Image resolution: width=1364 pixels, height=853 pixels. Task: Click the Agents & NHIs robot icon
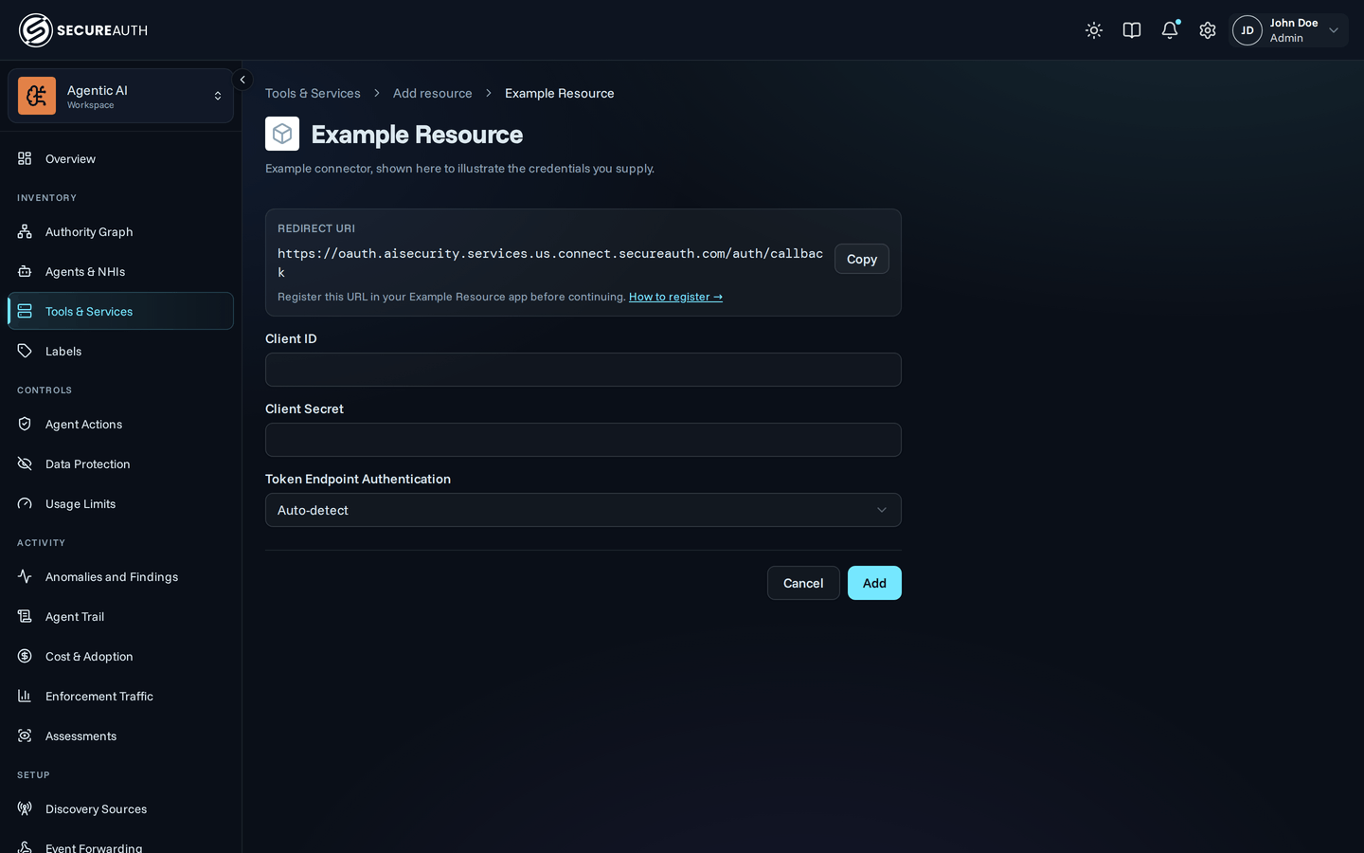coord(25,271)
